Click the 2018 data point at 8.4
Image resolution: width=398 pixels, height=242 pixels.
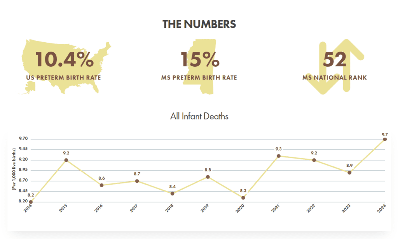(173, 194)
